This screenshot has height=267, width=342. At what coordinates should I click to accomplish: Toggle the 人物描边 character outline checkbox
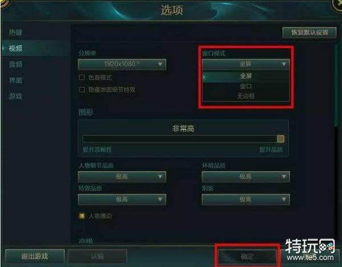(82, 216)
